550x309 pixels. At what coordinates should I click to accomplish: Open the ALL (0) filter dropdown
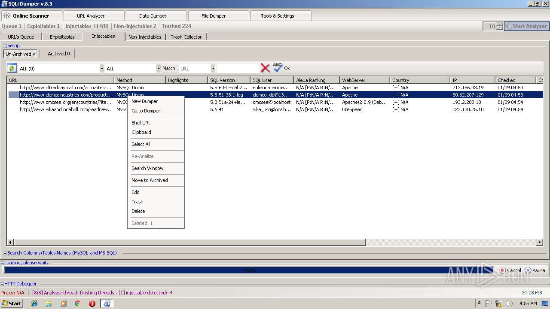point(102,68)
